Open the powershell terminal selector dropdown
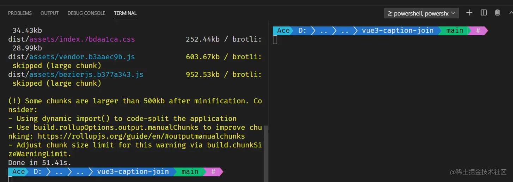 tap(421, 13)
